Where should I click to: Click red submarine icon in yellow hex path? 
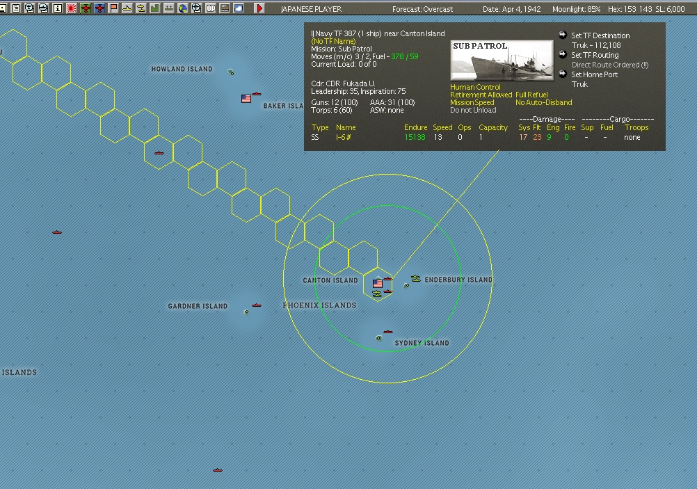click(159, 153)
